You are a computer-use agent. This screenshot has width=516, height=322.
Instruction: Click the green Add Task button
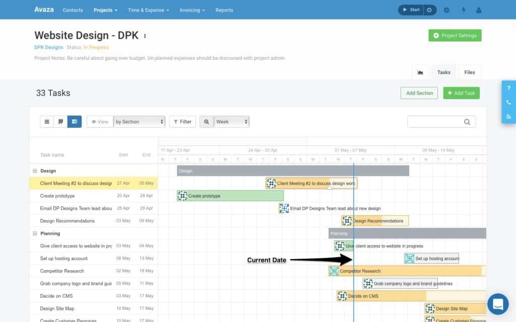(461, 93)
